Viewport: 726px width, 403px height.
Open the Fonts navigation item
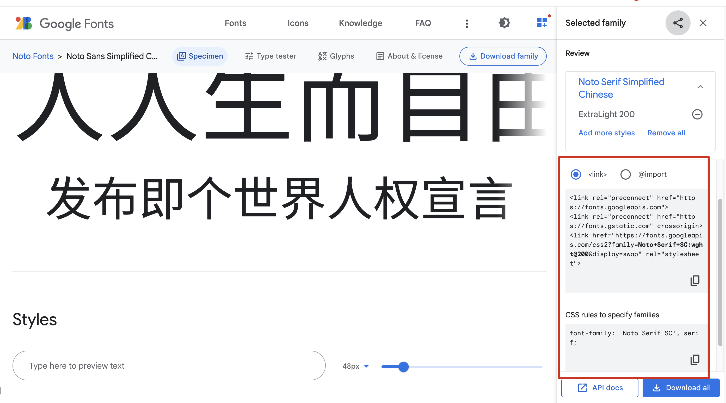pyautogui.click(x=235, y=23)
